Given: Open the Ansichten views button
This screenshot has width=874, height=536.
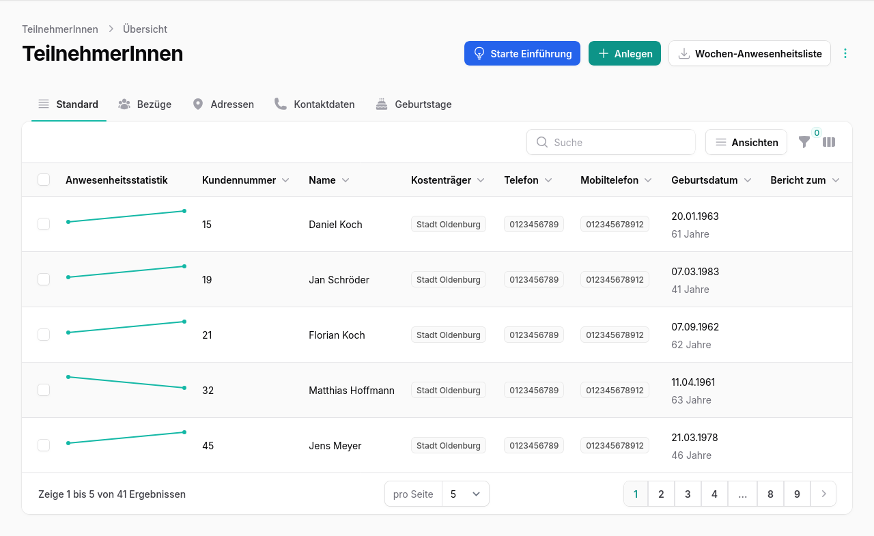Looking at the screenshot, I should coord(746,142).
